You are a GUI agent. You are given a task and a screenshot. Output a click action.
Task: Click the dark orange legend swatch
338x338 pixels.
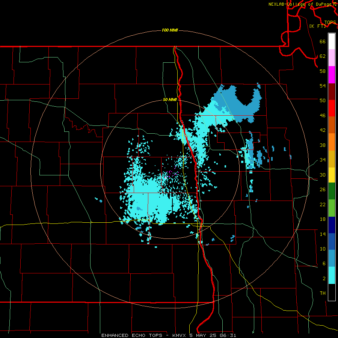click(332, 125)
